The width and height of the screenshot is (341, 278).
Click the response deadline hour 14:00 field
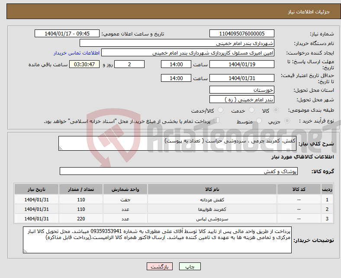click(176, 64)
